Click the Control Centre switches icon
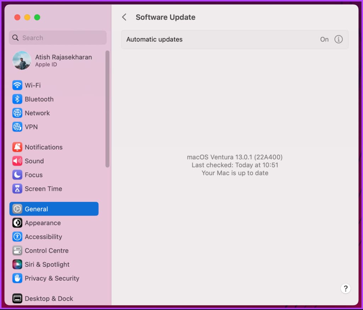The image size is (363, 310). (17, 250)
